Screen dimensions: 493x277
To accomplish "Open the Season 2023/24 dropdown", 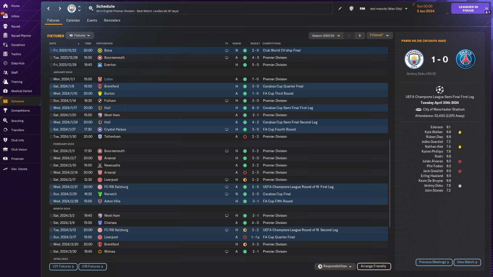I will (326, 35).
